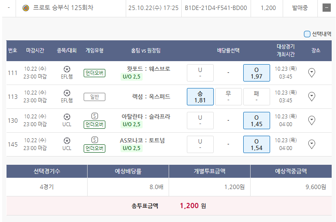The height and width of the screenshot is (222, 336).
Task: Click the S badge on 아탈란타 row
Action: click(x=95, y=116)
